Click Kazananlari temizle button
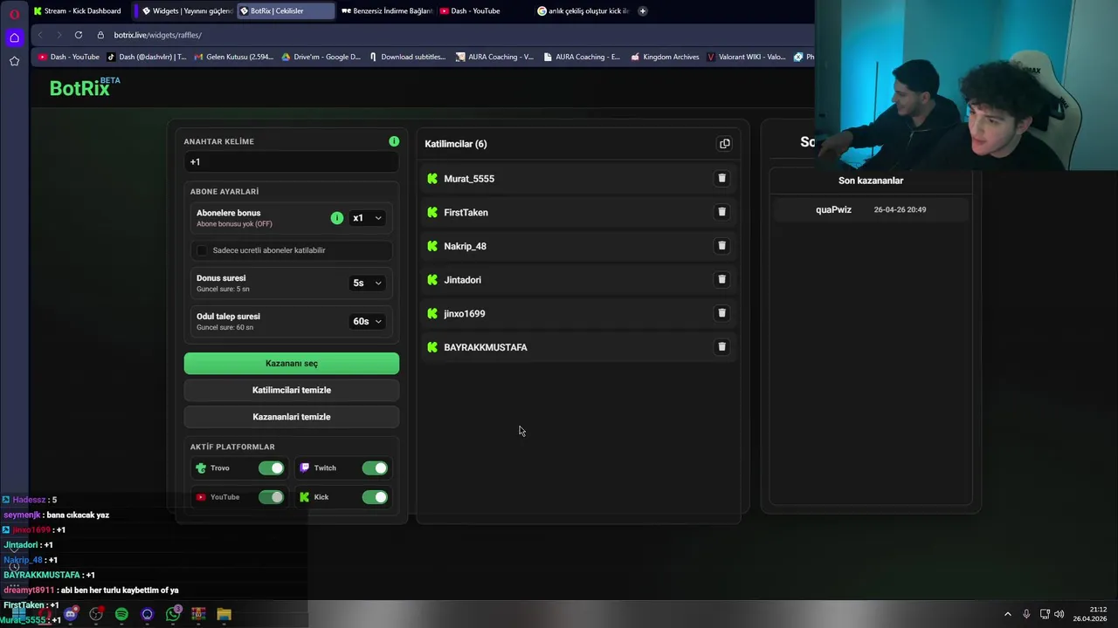Screen dimensions: 1118x628 tap(292, 417)
